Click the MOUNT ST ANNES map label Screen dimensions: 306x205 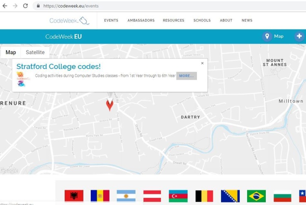(x=275, y=63)
